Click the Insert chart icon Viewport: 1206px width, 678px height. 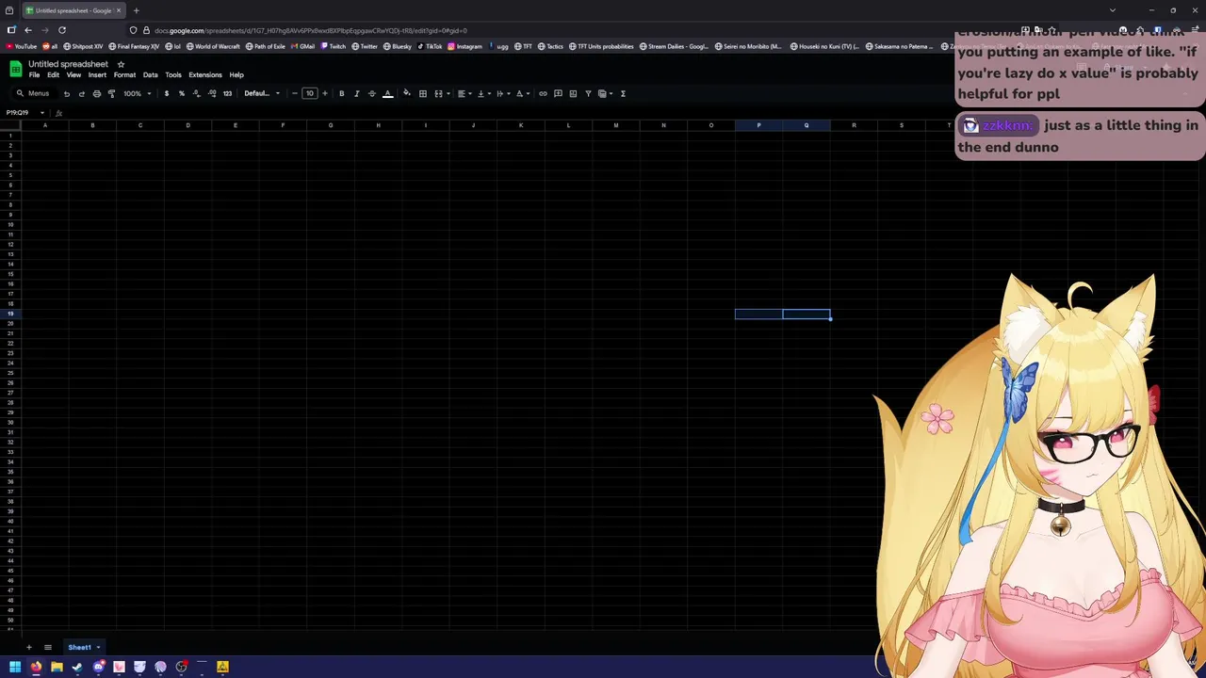573,93
